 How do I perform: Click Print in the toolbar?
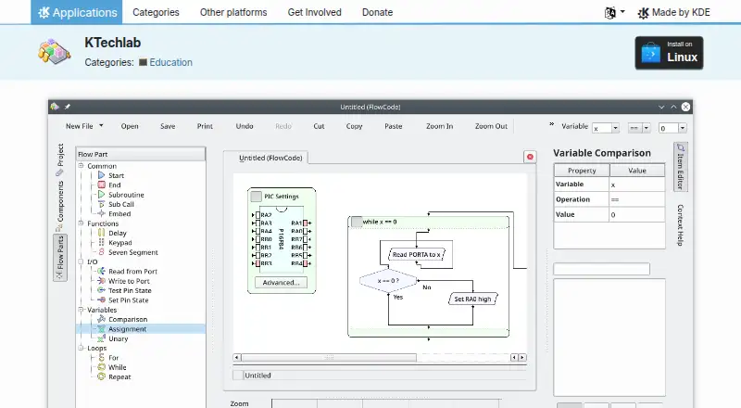(205, 126)
